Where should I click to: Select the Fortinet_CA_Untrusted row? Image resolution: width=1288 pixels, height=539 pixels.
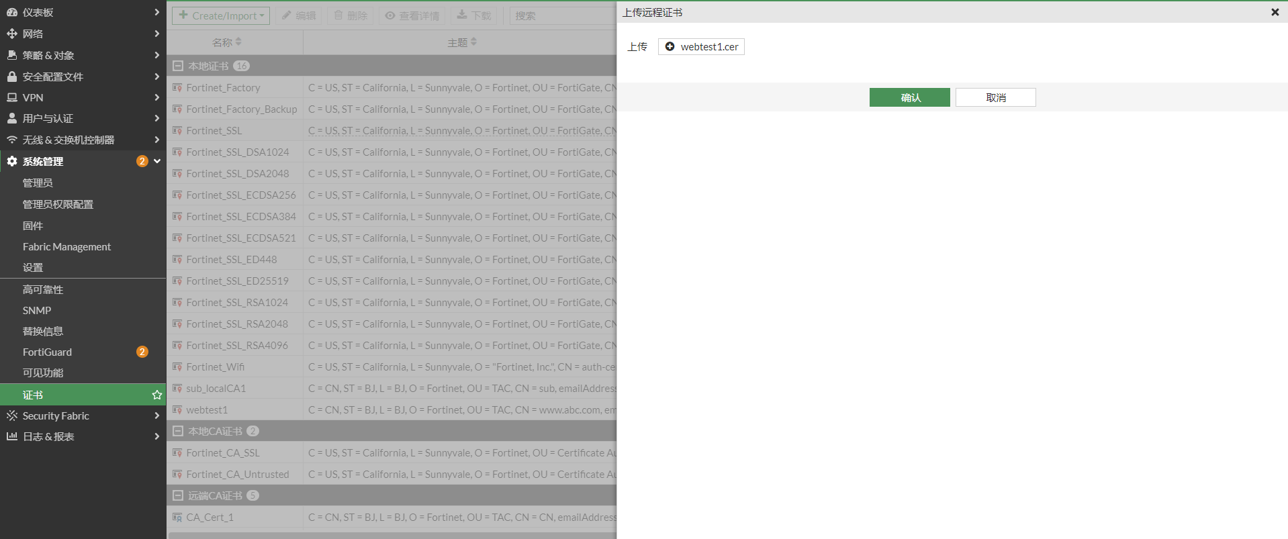392,474
